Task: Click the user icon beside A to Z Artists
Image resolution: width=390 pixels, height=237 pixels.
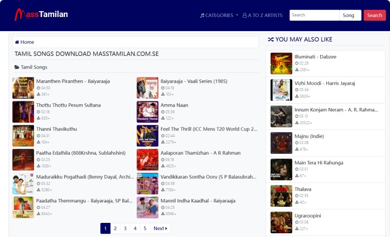Action: 245,16
